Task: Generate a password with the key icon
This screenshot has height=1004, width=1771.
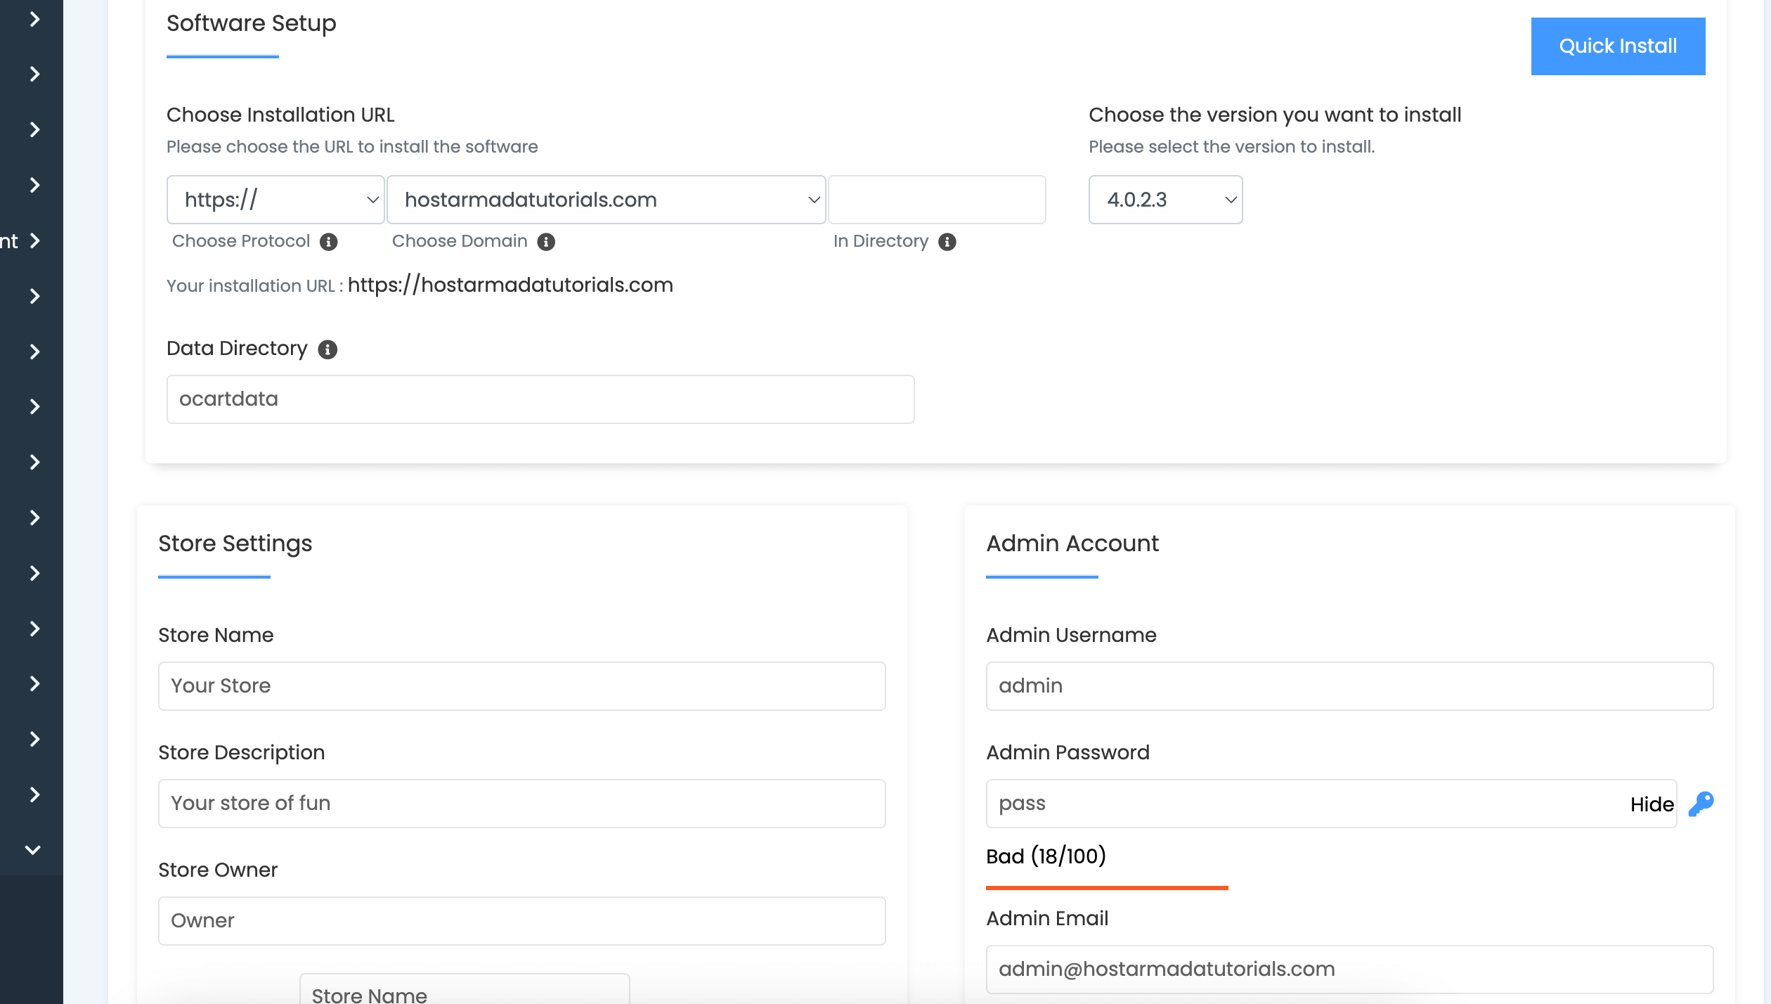Action: tap(1701, 804)
